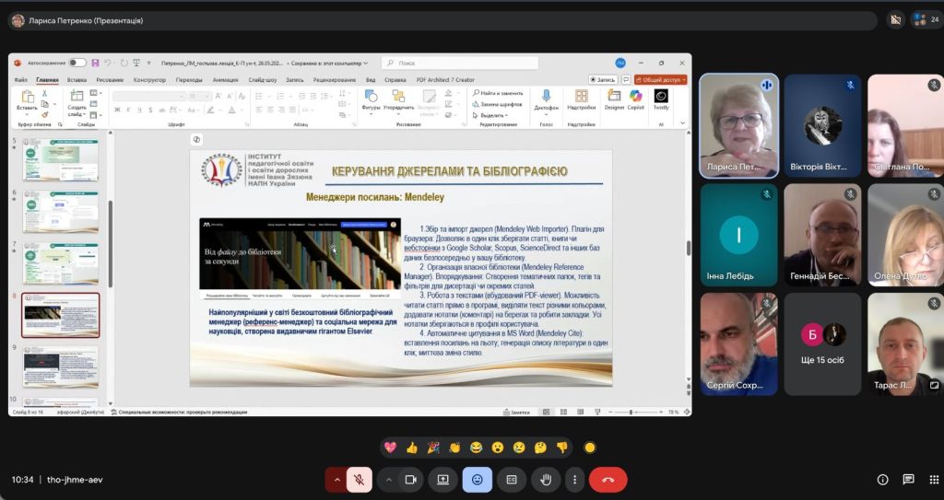The image size is (944, 500).
Task: Unmute the microphone in call controls
Action: point(360,480)
